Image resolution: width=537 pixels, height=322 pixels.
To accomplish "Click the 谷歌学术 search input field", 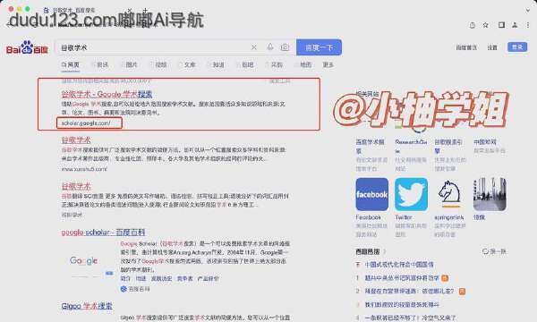I will coord(154,47).
